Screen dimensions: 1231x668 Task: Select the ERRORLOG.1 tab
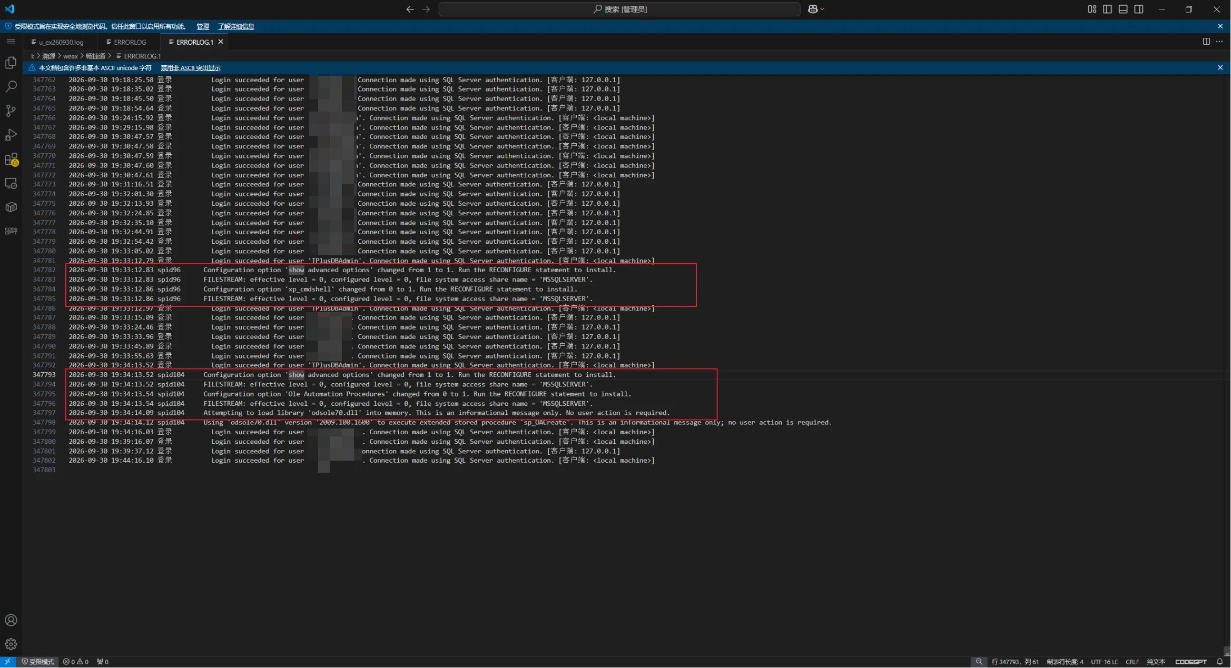pos(195,42)
